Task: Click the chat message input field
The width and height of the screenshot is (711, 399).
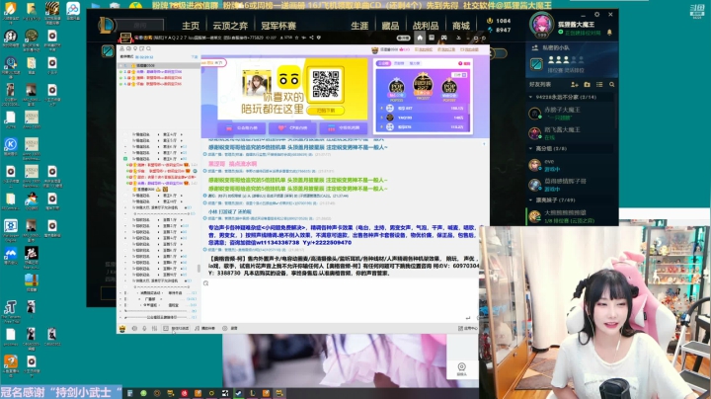Action: [x=340, y=301]
